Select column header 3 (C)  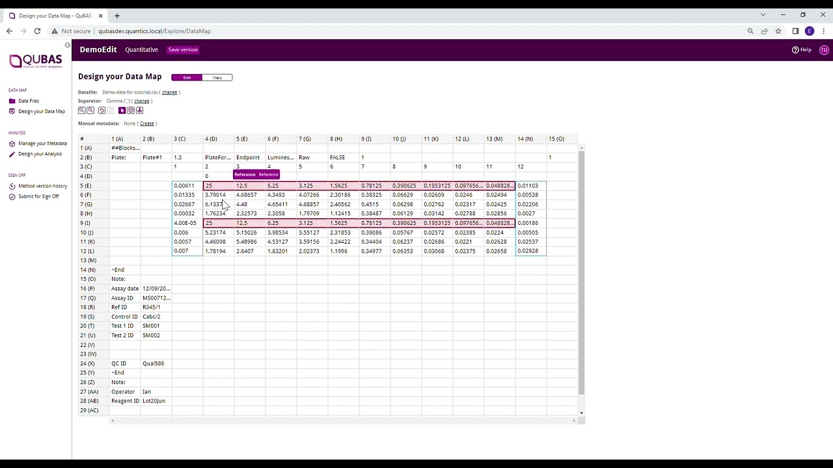pos(187,139)
